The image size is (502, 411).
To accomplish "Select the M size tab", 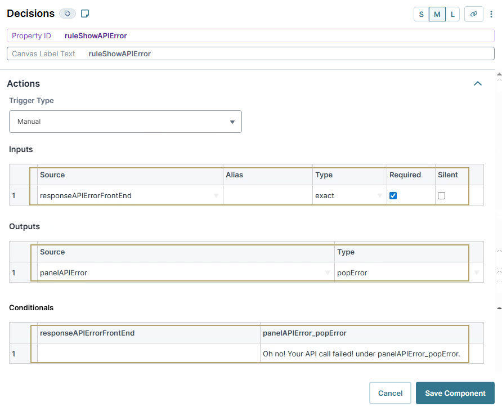I will coord(437,14).
